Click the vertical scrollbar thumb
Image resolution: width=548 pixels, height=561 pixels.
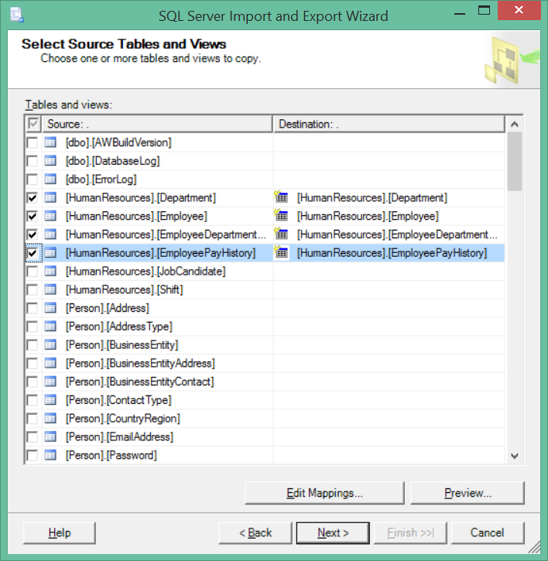point(515,162)
